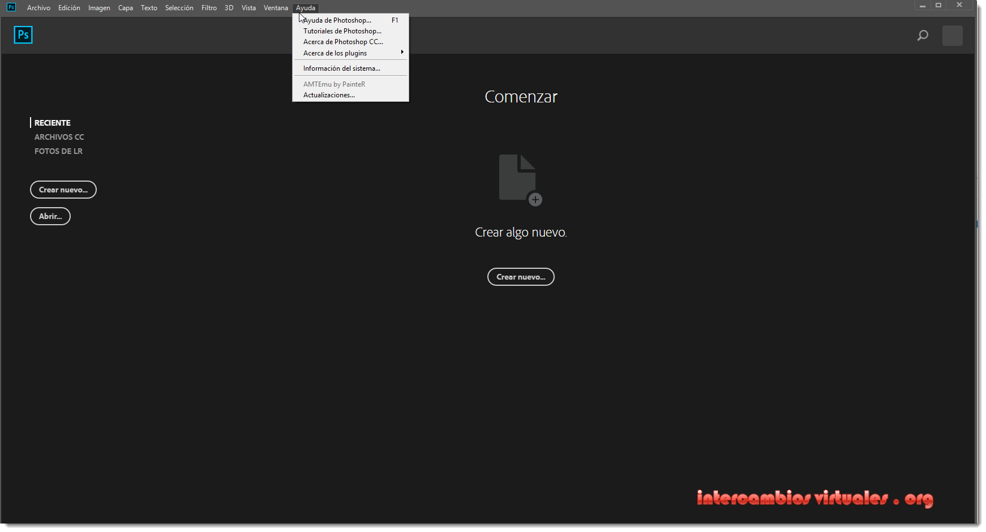Screen dimensions: 986x532
Task: Click the center Crear nuevo... button
Action: click(521, 277)
